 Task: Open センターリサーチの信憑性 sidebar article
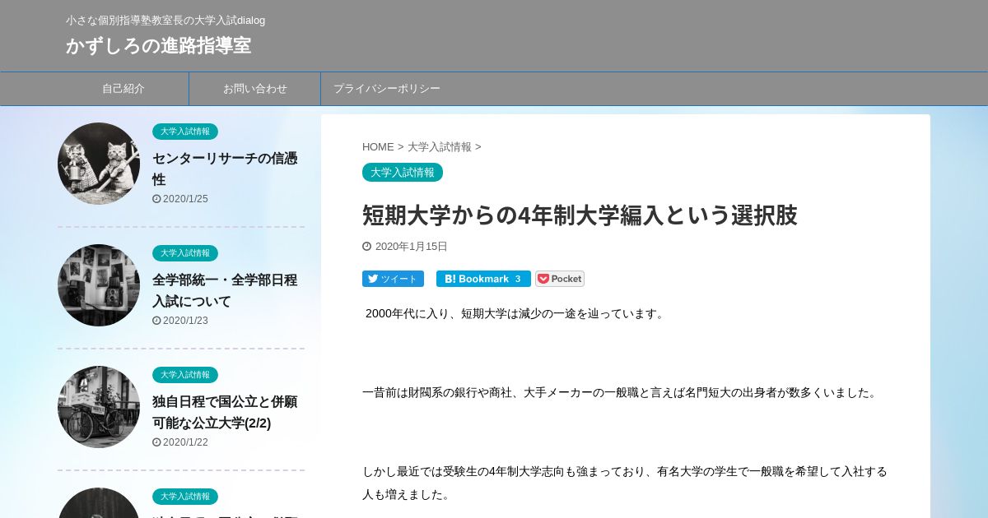pyautogui.click(x=225, y=169)
